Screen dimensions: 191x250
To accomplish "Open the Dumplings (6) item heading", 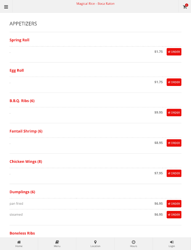I will [x=22, y=192].
